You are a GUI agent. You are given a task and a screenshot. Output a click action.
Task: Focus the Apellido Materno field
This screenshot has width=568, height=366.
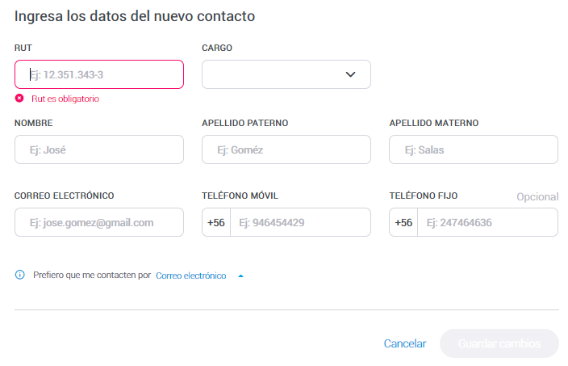[x=473, y=149]
